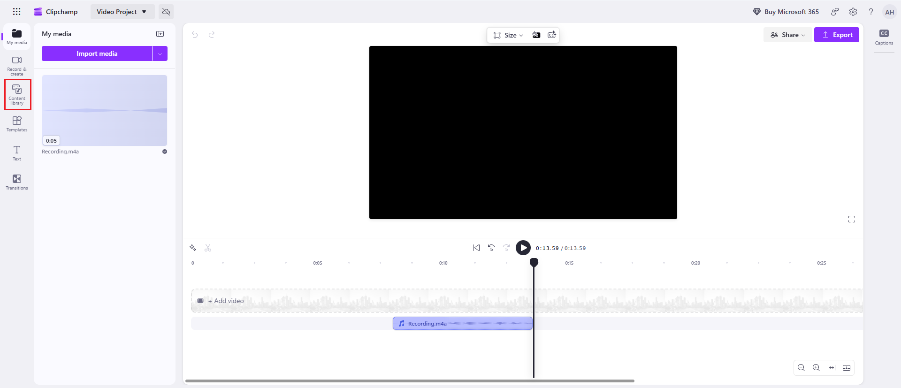901x388 pixels.
Task: Select the My media tab
Action: [x=17, y=37]
